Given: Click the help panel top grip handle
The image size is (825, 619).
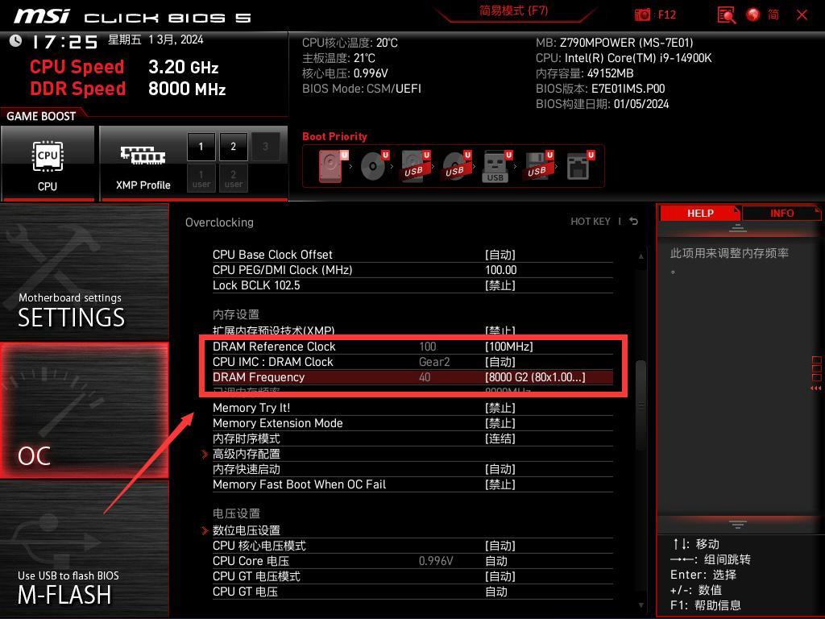Looking at the screenshot, I should coord(738,228).
